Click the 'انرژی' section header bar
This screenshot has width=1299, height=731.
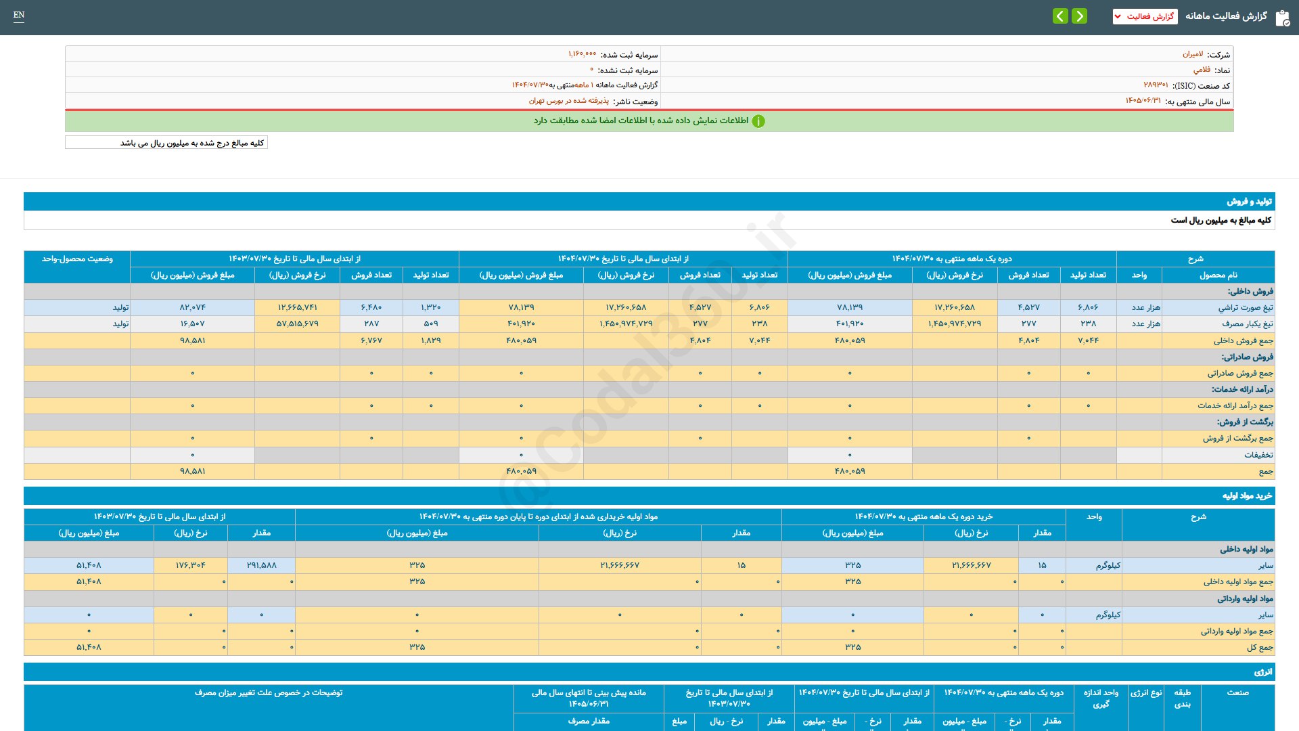coord(1262,672)
